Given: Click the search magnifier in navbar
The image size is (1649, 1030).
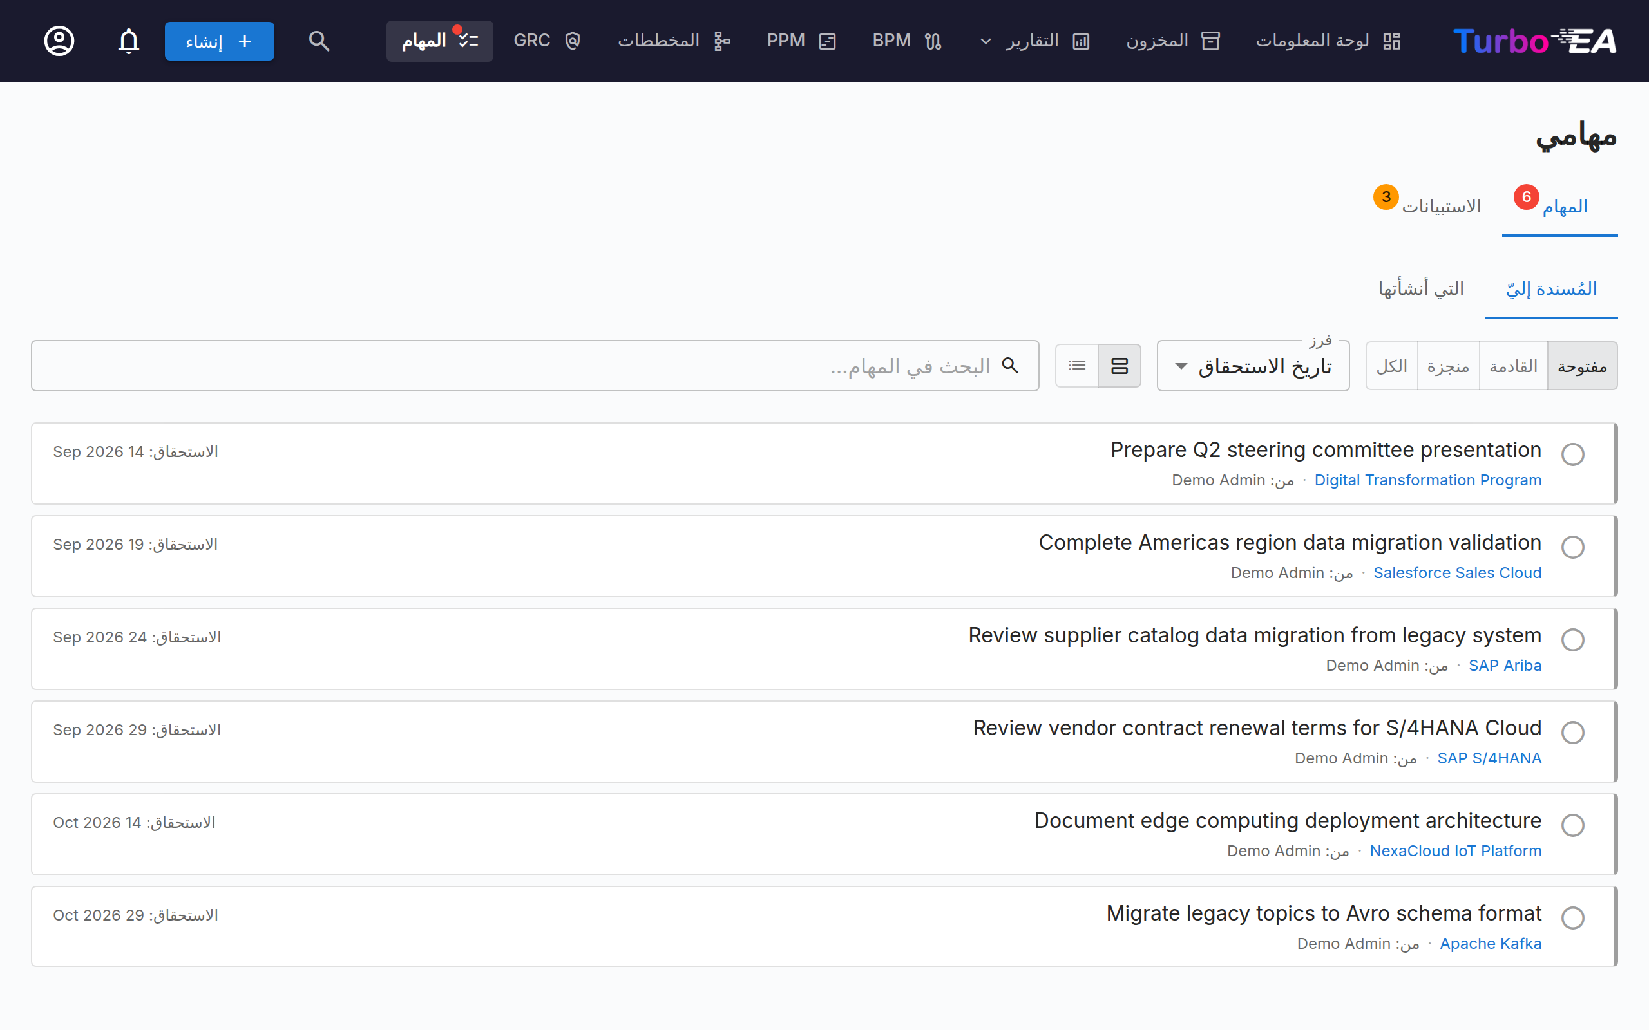Looking at the screenshot, I should pyautogui.click(x=319, y=41).
